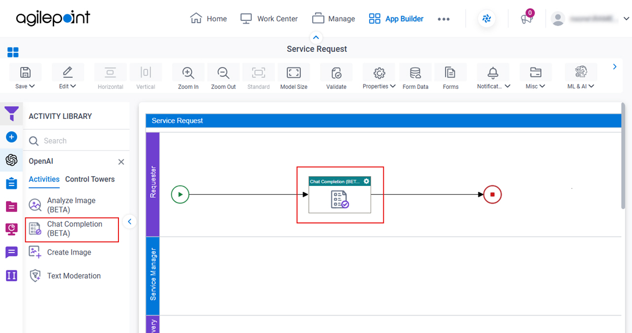
Task: Open the announcements megaphone icon
Action: click(526, 19)
